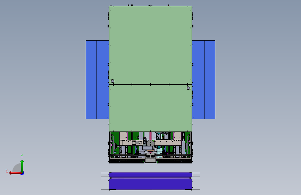301x195 pixels.
Task: Select the purple conveyor block below machine
Action: tap(151, 181)
